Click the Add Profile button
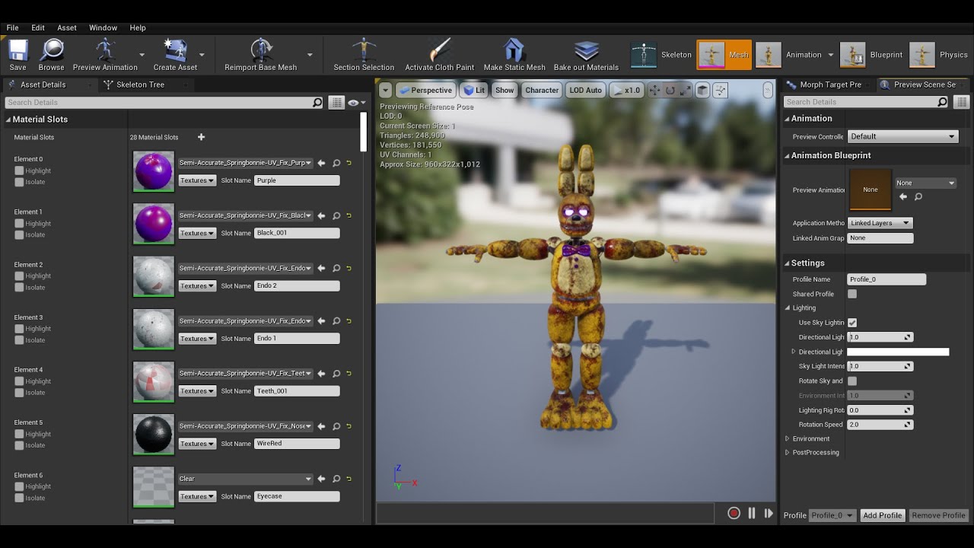The height and width of the screenshot is (548, 974). [882, 515]
